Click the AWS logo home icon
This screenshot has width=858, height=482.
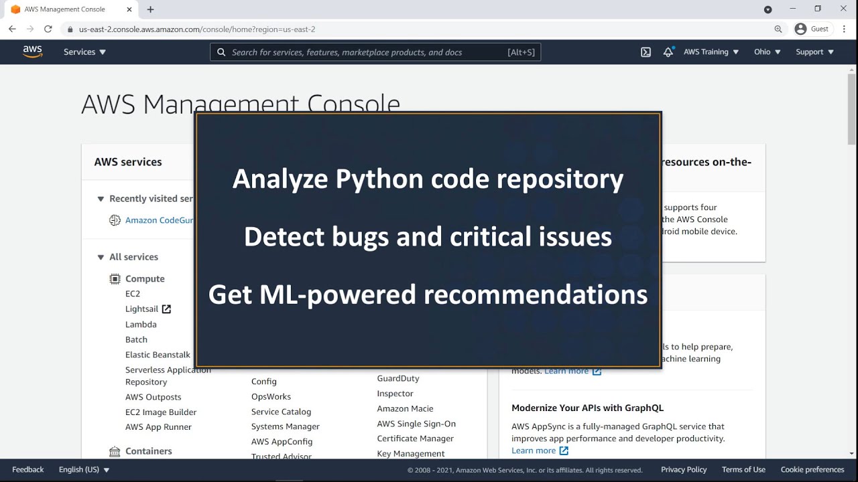click(32, 52)
